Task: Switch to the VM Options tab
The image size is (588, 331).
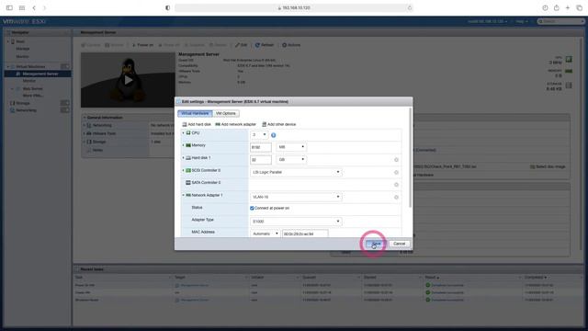Action: click(x=226, y=113)
